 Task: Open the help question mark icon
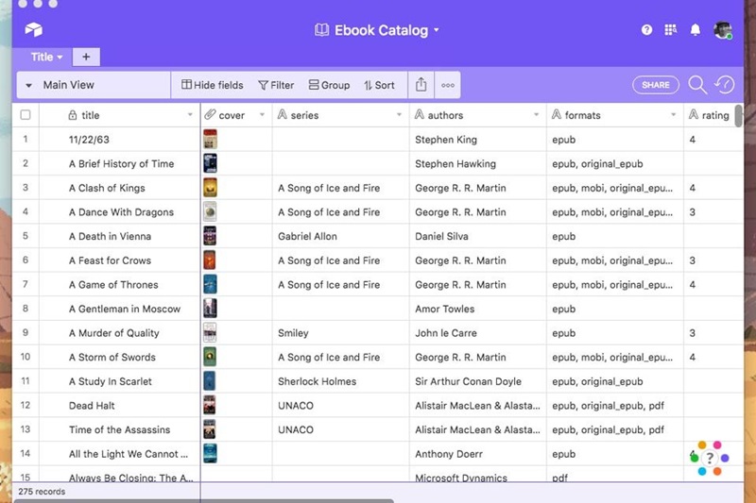pyautogui.click(x=646, y=30)
